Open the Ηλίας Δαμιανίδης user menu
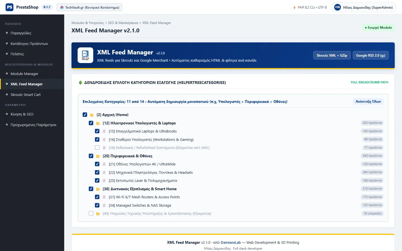The height and width of the screenshot is (251, 402). (363, 8)
